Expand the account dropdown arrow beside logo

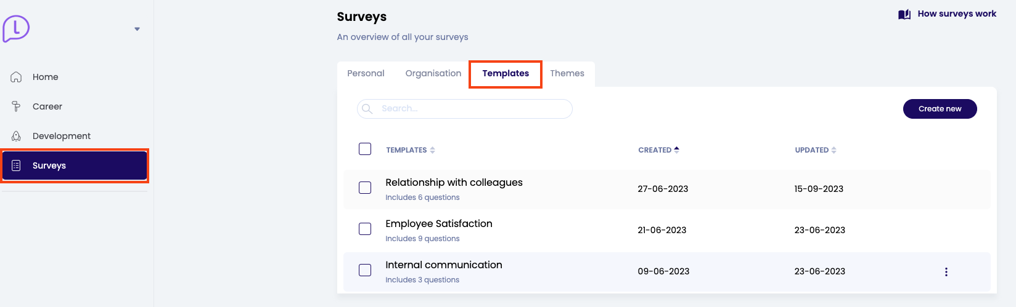137,29
